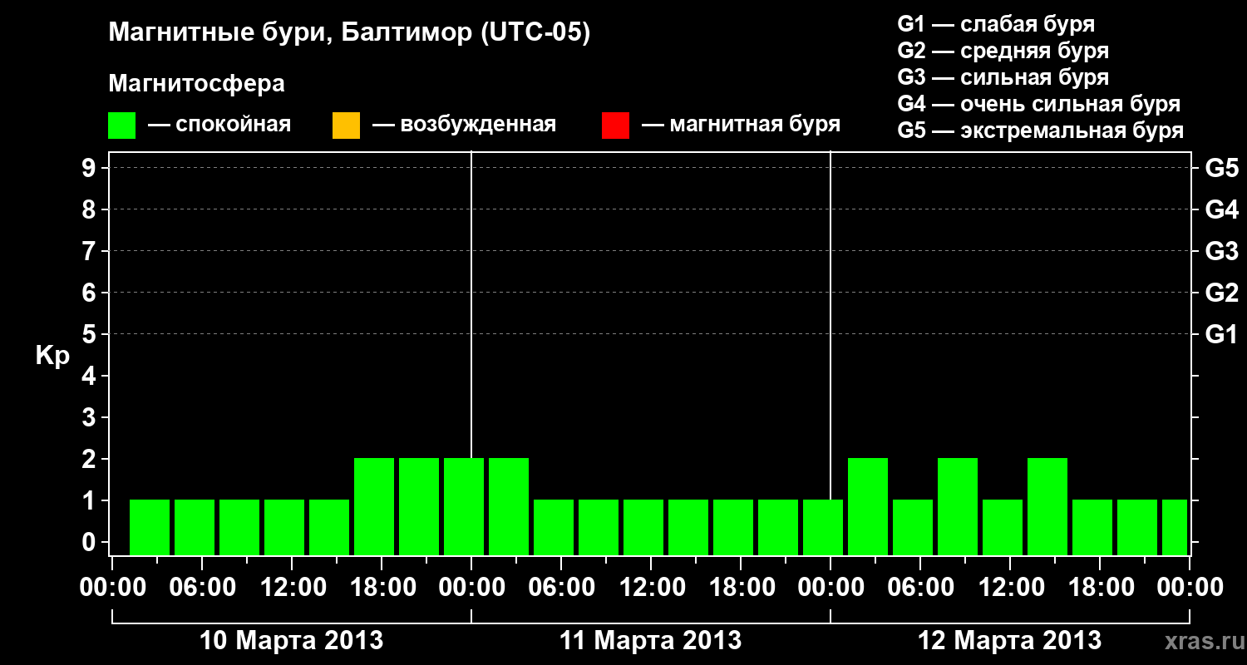Click the '11 Марта 2013' date label

(x=650, y=641)
